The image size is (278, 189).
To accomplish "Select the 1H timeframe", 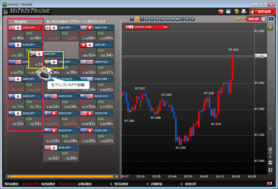I will tap(162, 19).
